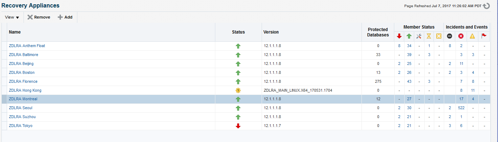Screen dimensions: 498x142
Task: Open the View dropdown menu
Action: (x=12, y=17)
